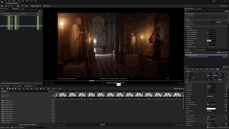Switch to GPU Lightmass tab
The width and height of the screenshot is (229, 129).
(x=201, y=50)
